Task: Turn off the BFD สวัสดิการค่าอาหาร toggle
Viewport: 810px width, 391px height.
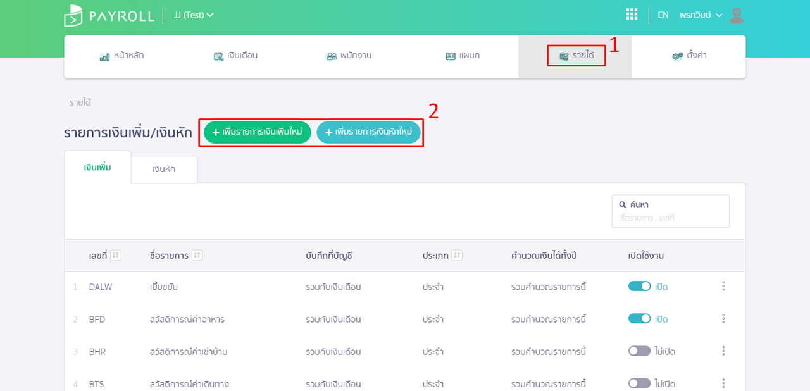Action: point(639,319)
